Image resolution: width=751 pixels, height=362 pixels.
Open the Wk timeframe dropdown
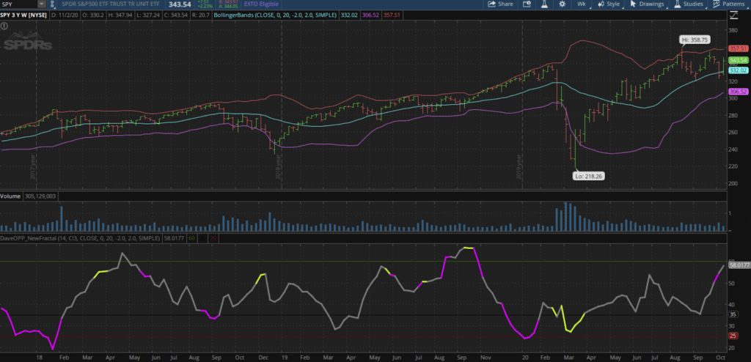coord(582,4)
